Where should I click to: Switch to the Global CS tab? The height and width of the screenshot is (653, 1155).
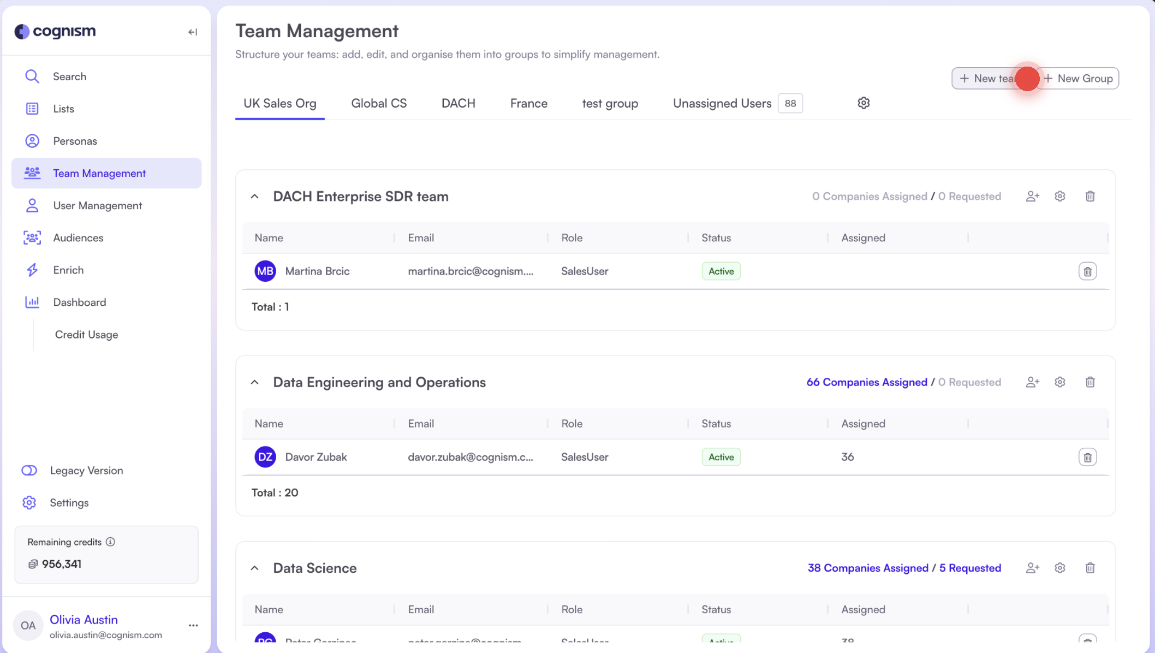pos(379,103)
